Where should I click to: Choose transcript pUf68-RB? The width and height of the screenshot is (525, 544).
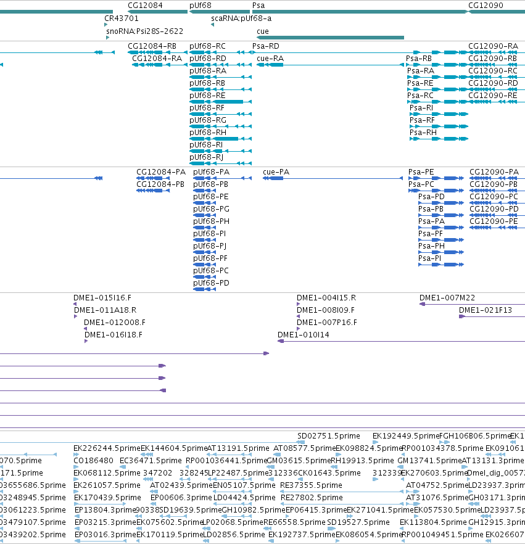pyautogui.click(x=207, y=83)
